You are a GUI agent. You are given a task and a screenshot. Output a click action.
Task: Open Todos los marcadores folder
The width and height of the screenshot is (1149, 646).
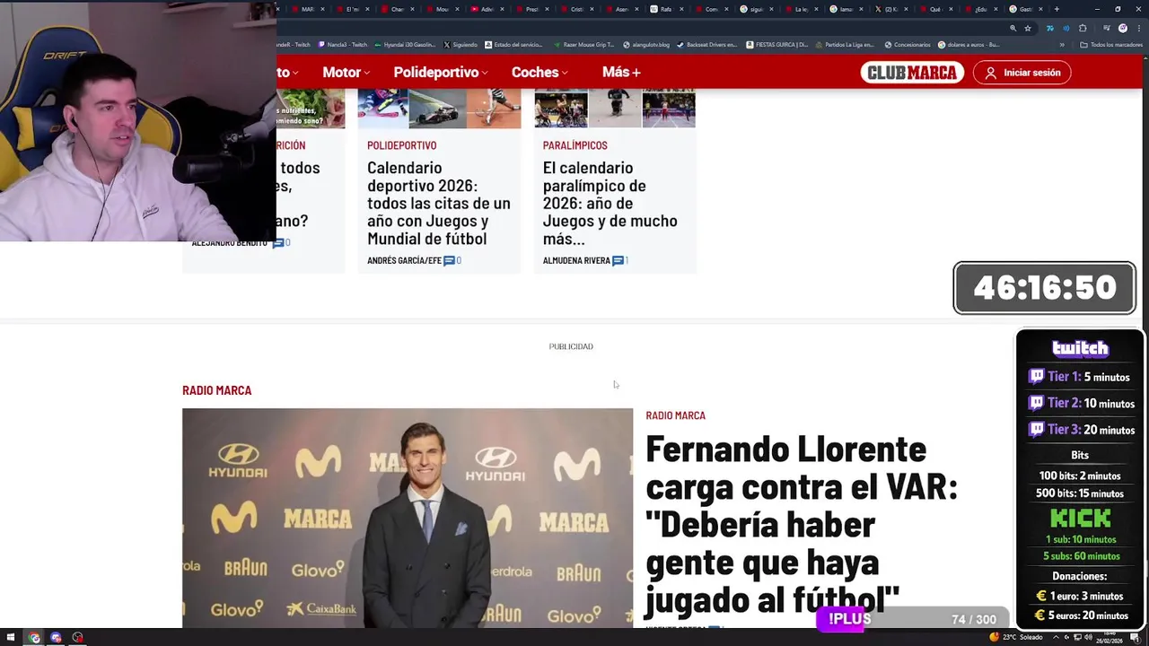[1110, 44]
